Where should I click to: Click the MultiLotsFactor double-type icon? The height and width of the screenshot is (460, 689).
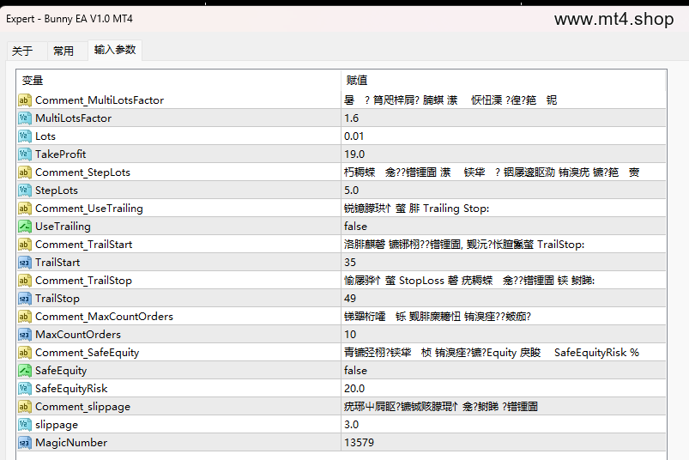(x=25, y=118)
